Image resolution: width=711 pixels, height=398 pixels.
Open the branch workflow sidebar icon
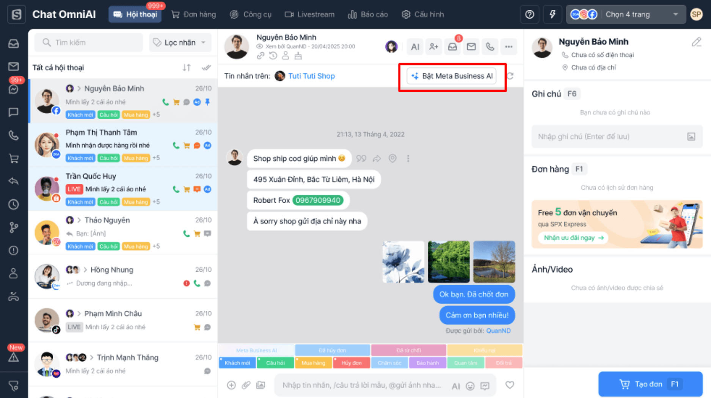(x=14, y=227)
